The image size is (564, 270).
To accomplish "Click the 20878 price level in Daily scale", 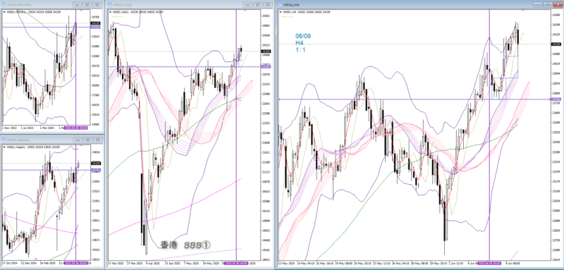I will coord(266,182).
